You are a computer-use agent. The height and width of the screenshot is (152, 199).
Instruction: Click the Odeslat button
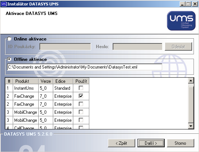coord(178,47)
